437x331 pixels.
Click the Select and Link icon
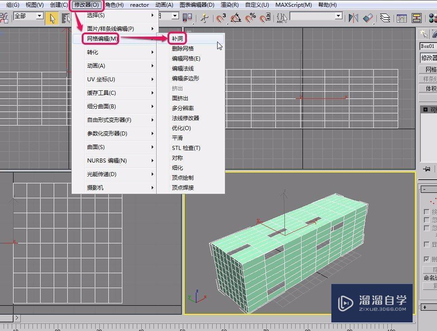tap(5, 18)
